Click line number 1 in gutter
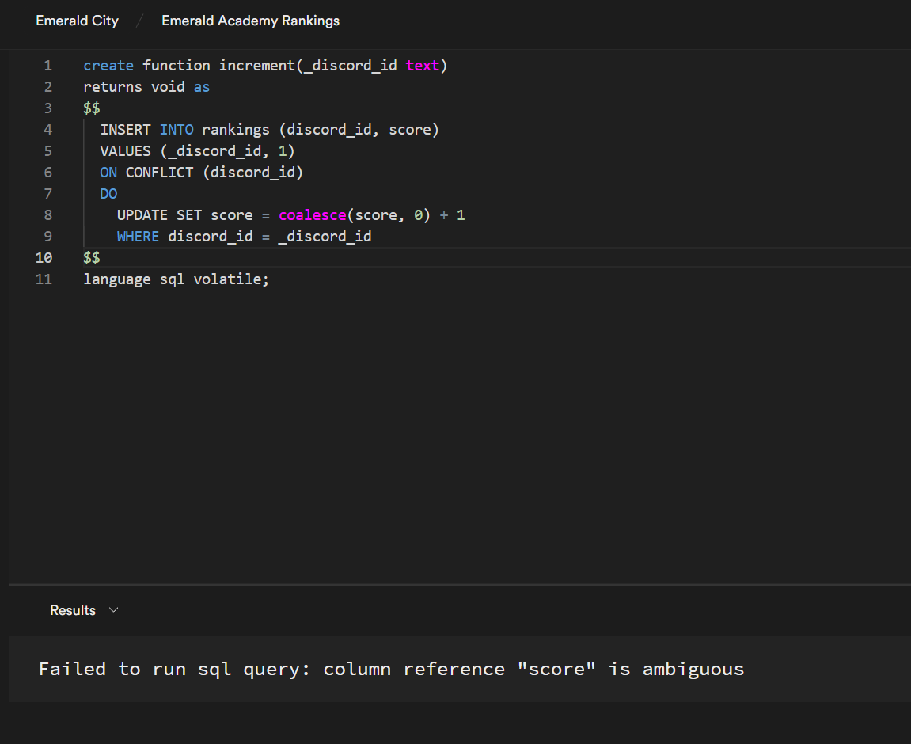This screenshot has width=911, height=744. point(47,66)
